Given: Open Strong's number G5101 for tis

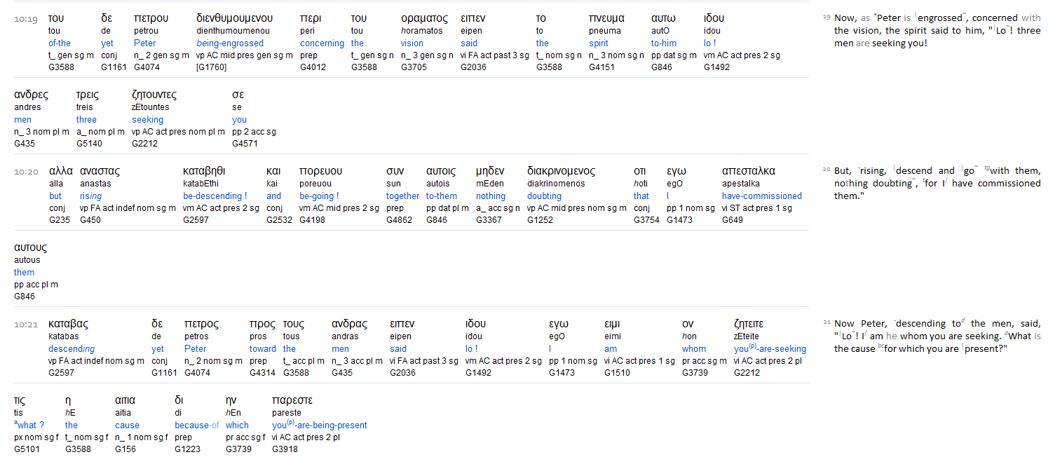Looking at the screenshot, I should point(26,449).
